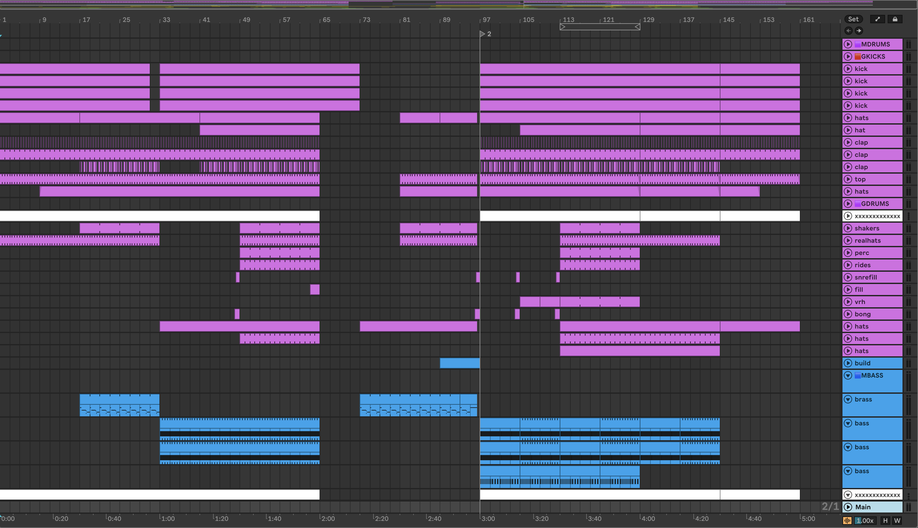Viewport: 918px width, 528px height.
Task: Click the Set locator button
Action: (853, 19)
